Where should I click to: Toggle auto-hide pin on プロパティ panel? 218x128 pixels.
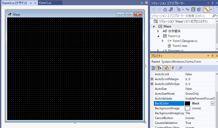coord(212,56)
